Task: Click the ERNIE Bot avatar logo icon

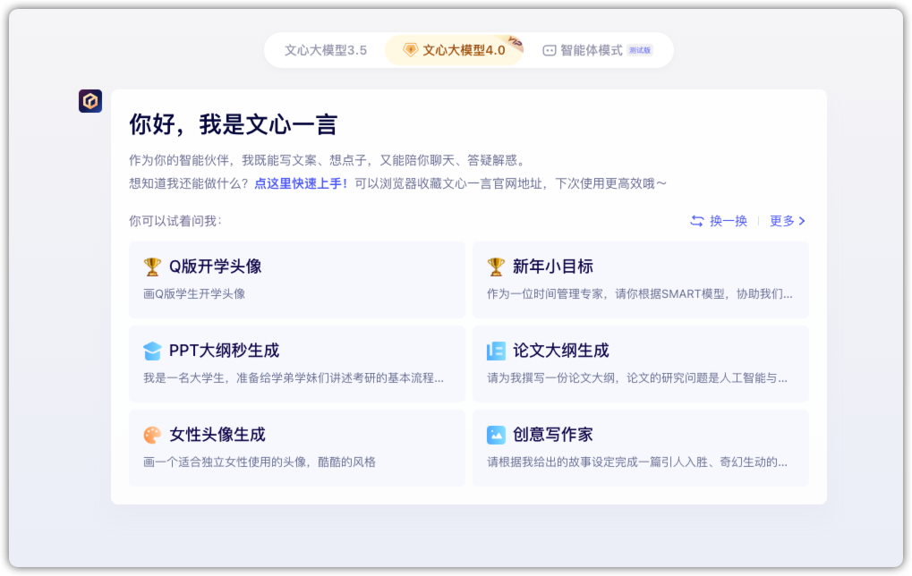Action: point(90,101)
